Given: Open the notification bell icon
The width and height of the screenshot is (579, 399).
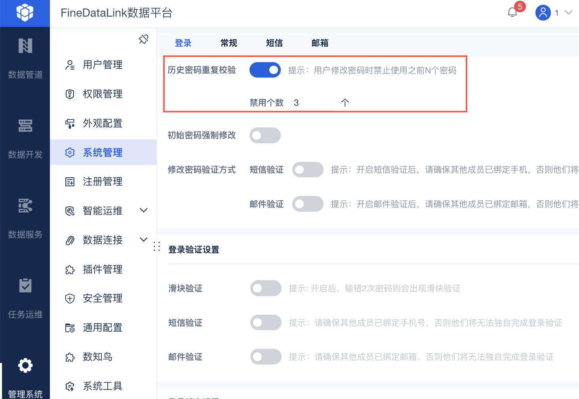Looking at the screenshot, I should click(512, 12).
